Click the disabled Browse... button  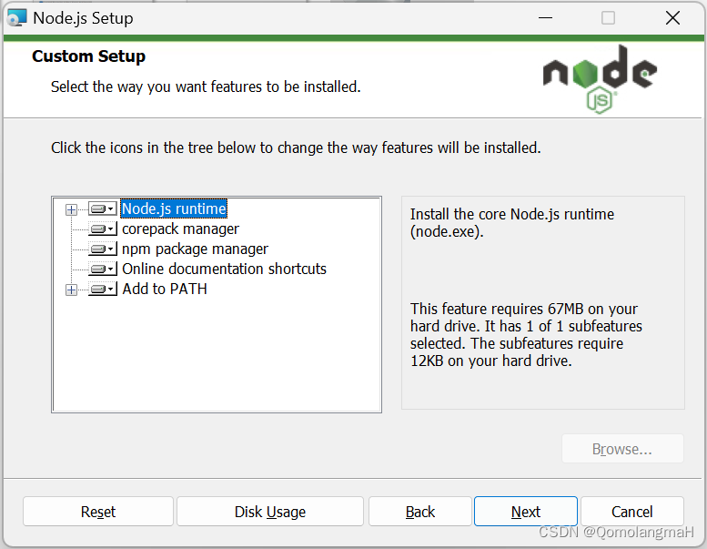[622, 449]
